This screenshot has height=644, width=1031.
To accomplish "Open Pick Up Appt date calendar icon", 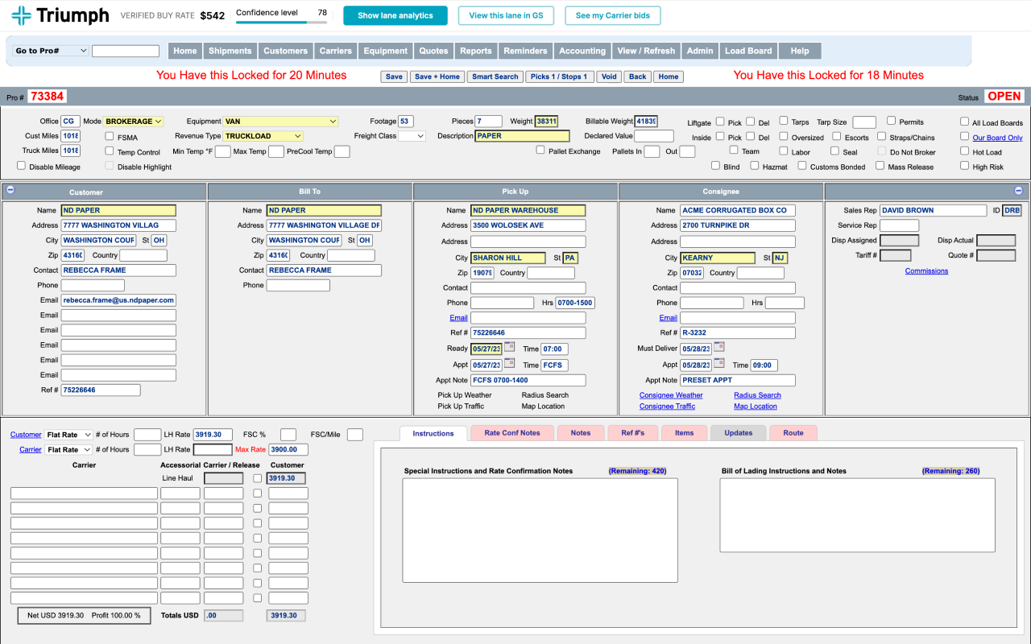I will click(x=509, y=364).
